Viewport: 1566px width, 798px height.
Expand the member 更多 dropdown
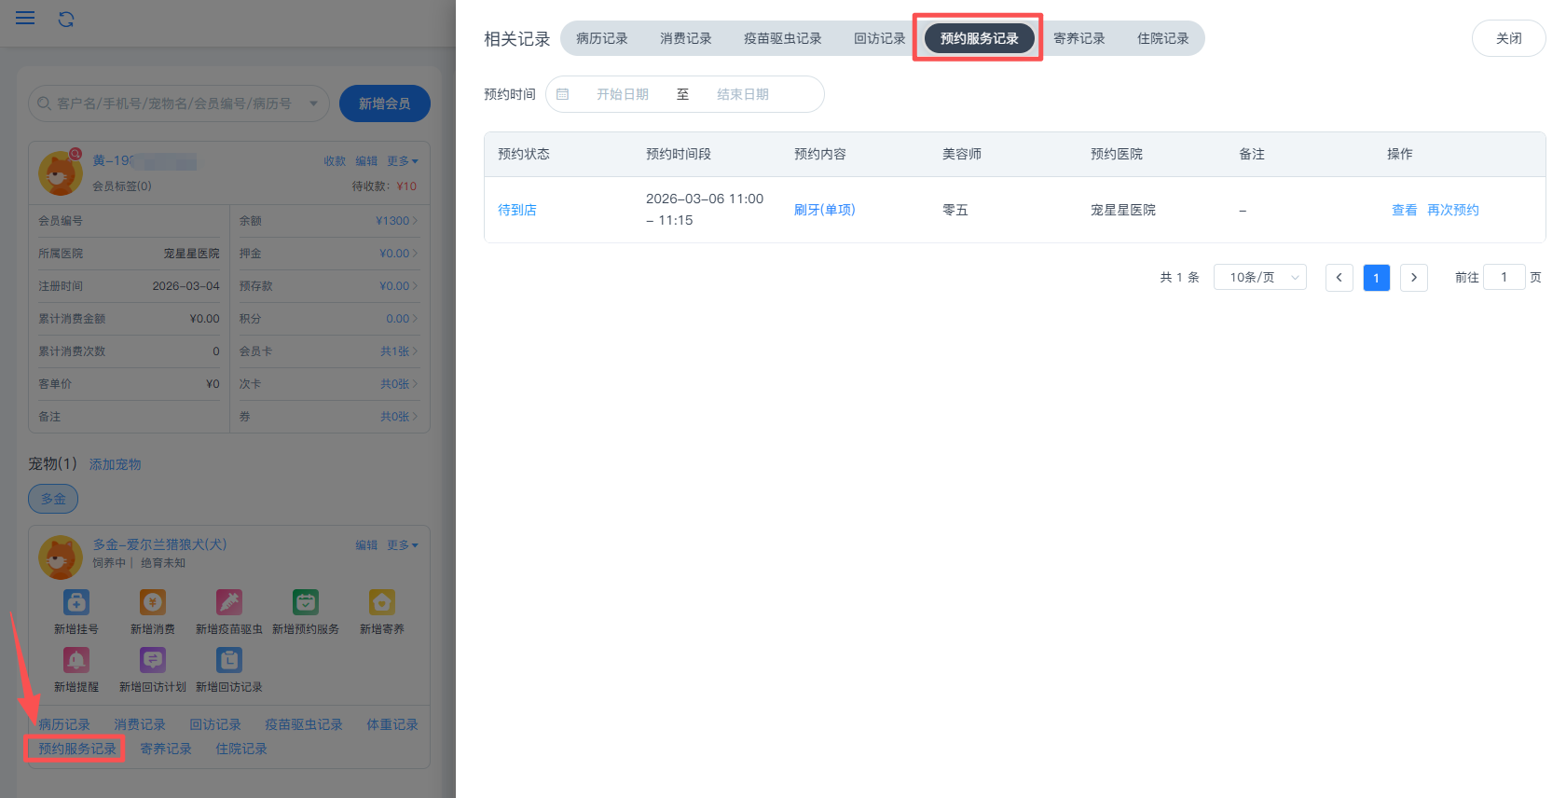(x=403, y=161)
